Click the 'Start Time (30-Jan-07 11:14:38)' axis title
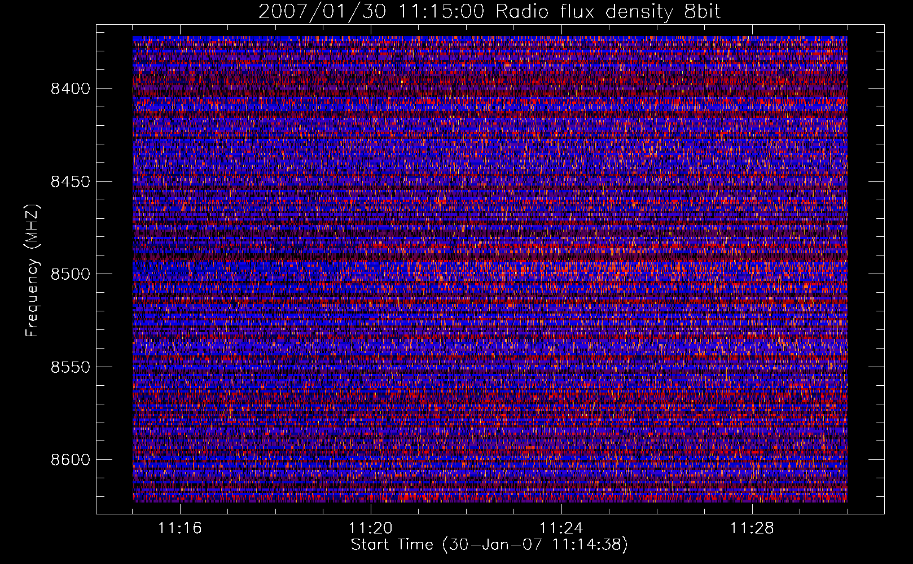913x564 pixels. (489, 545)
